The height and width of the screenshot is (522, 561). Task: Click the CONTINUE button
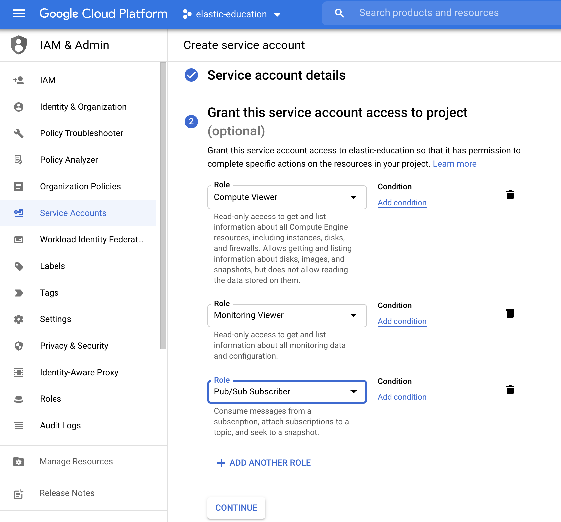236,508
